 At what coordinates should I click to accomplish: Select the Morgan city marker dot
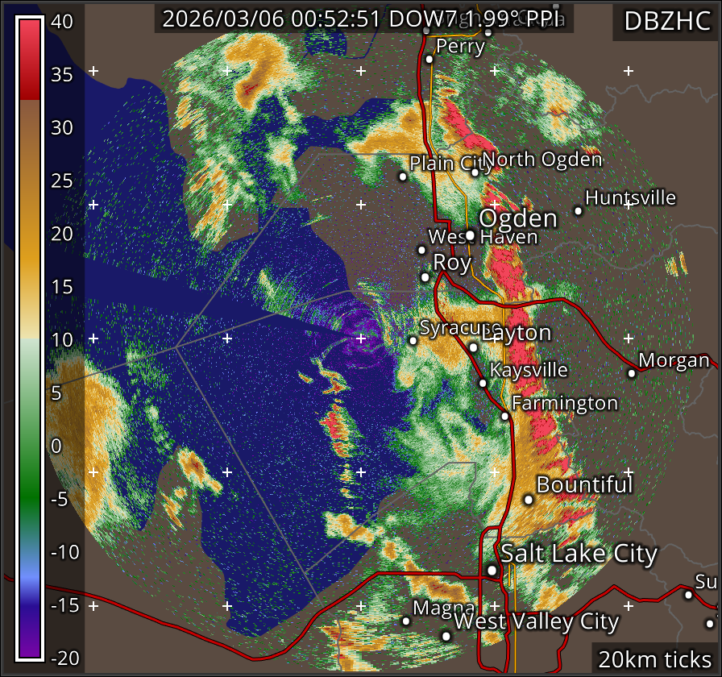pos(632,372)
